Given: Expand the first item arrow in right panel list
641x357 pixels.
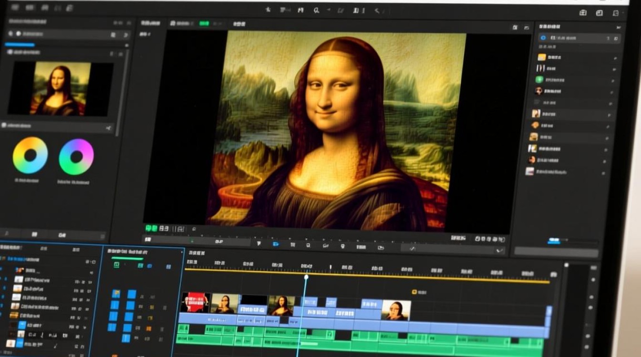Looking at the screenshot, I should tap(615, 58).
